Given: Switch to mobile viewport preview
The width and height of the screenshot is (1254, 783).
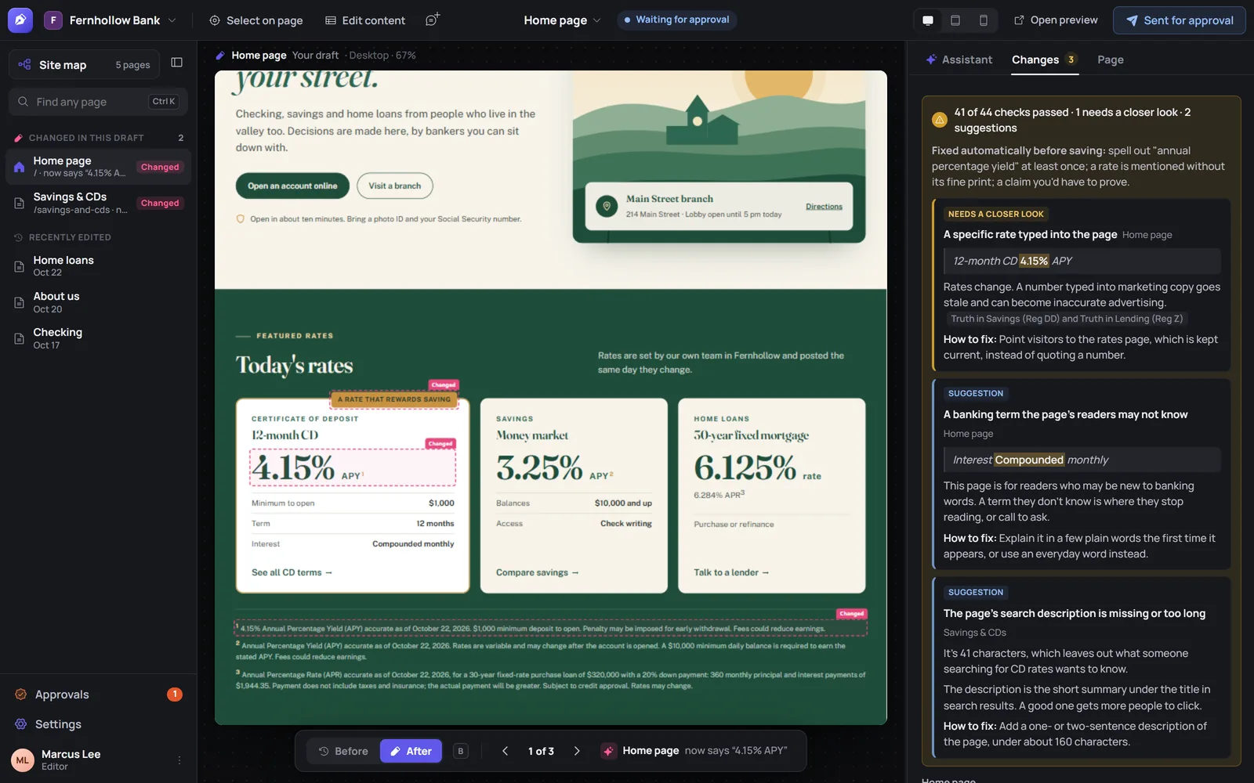Looking at the screenshot, I should [983, 20].
